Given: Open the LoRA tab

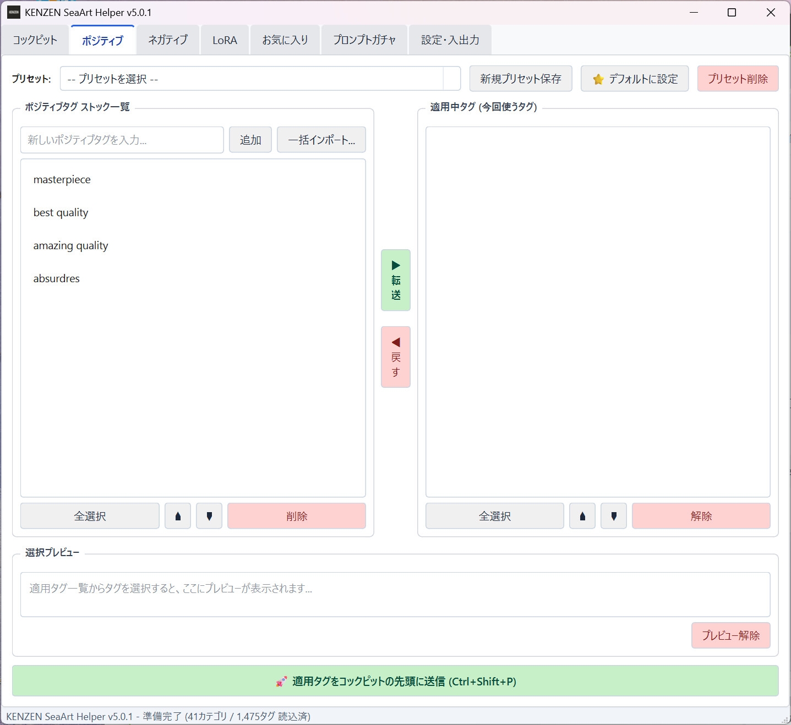Looking at the screenshot, I should point(225,40).
